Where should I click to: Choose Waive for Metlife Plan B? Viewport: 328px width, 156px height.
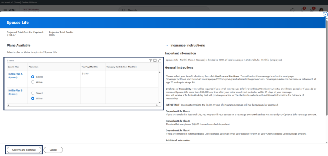pos(33,99)
